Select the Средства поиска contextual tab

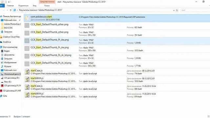coord(47,2)
